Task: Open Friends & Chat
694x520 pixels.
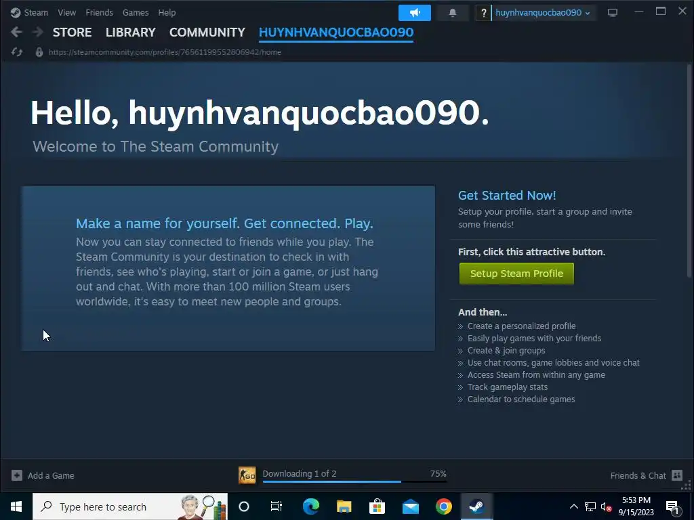Action: [638, 476]
